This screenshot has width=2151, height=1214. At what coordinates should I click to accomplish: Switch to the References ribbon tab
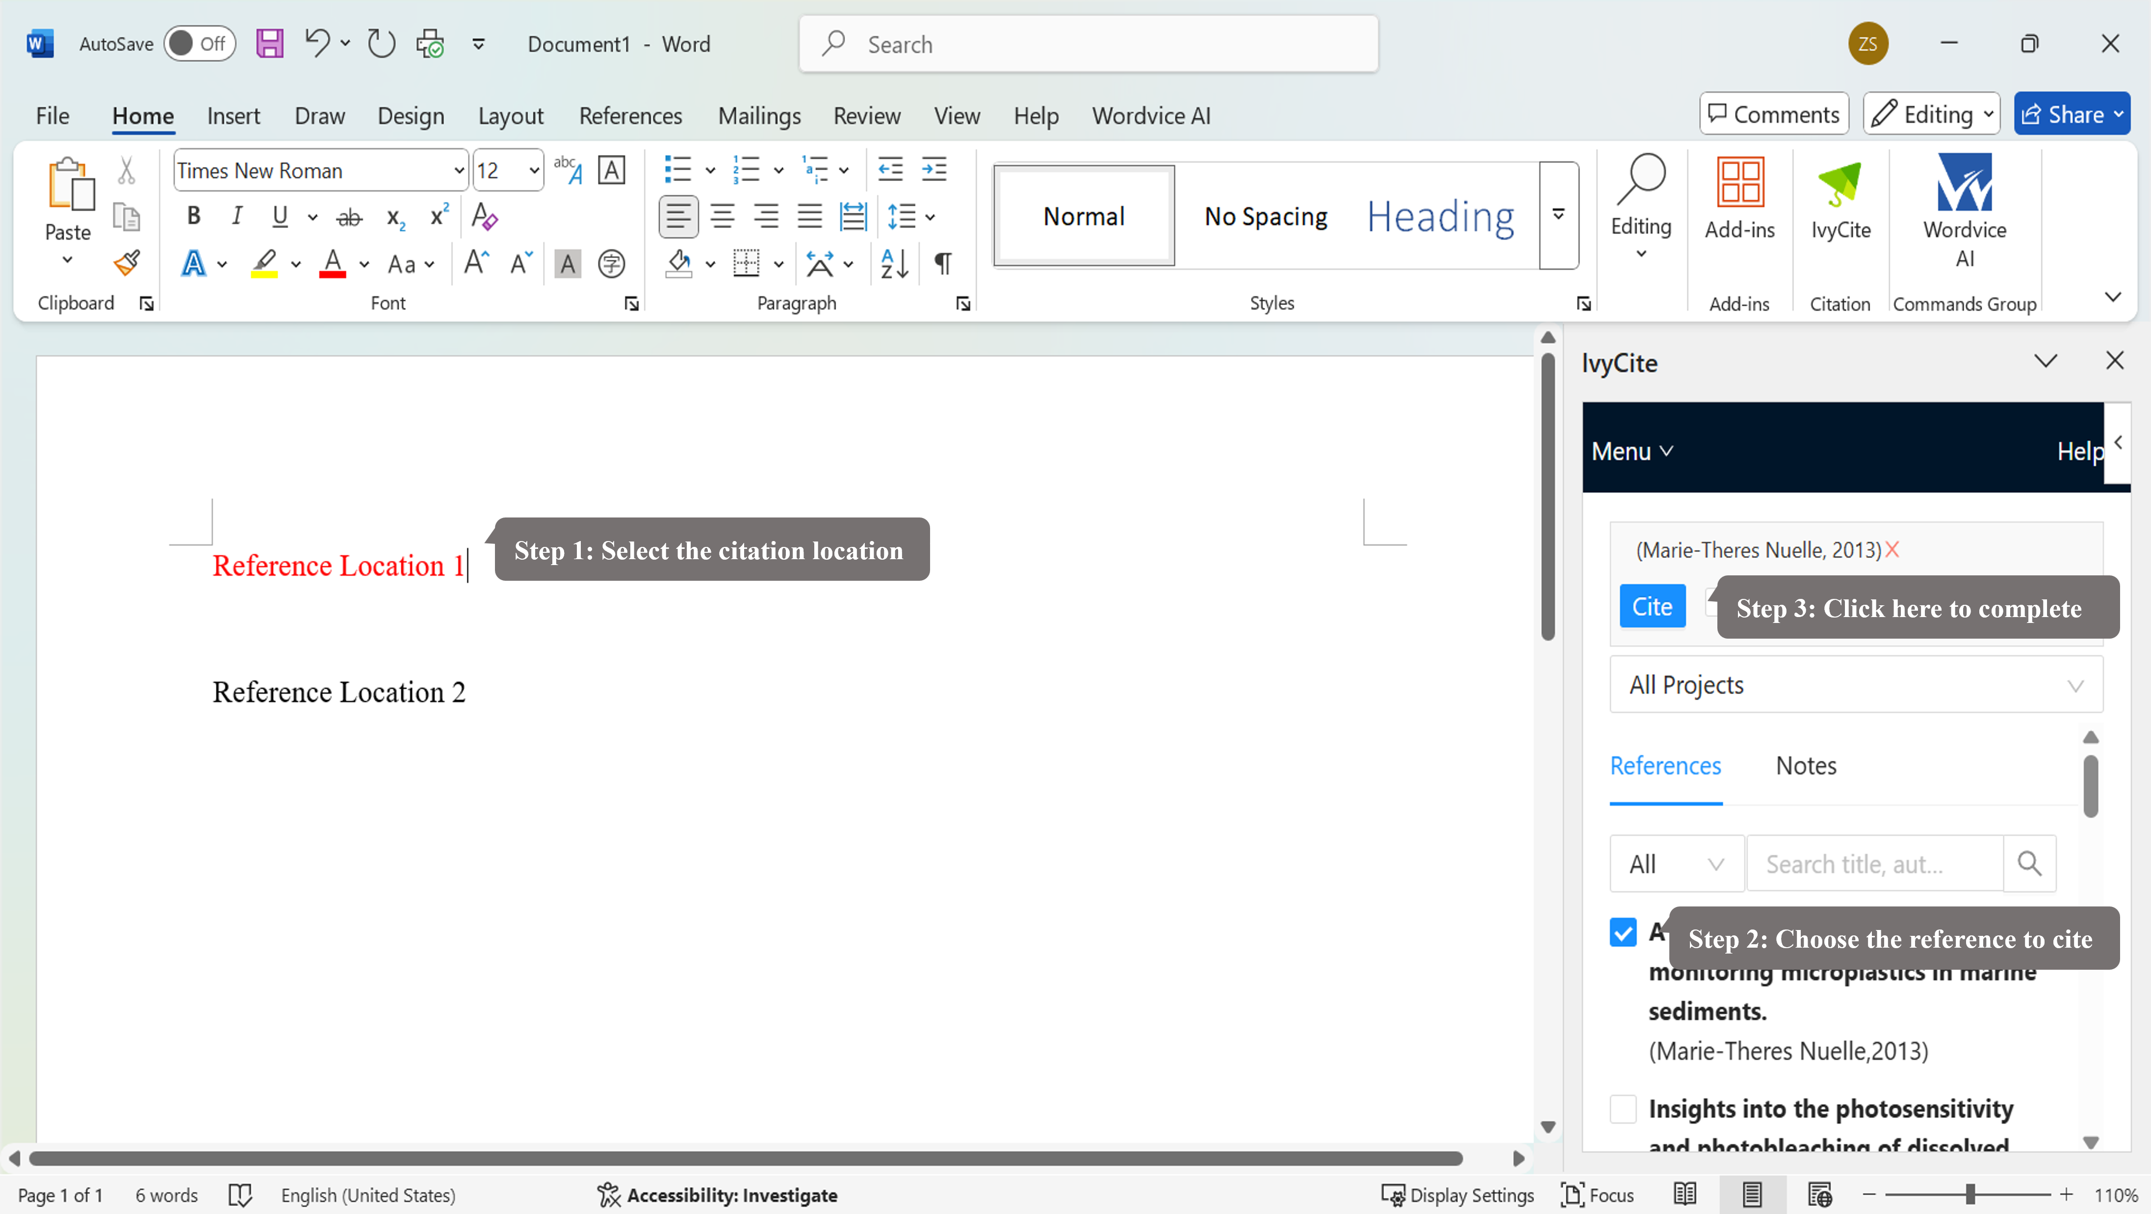click(630, 115)
